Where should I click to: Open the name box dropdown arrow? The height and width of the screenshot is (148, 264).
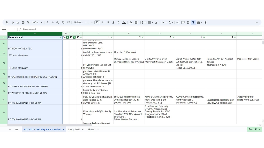tap(15, 29)
